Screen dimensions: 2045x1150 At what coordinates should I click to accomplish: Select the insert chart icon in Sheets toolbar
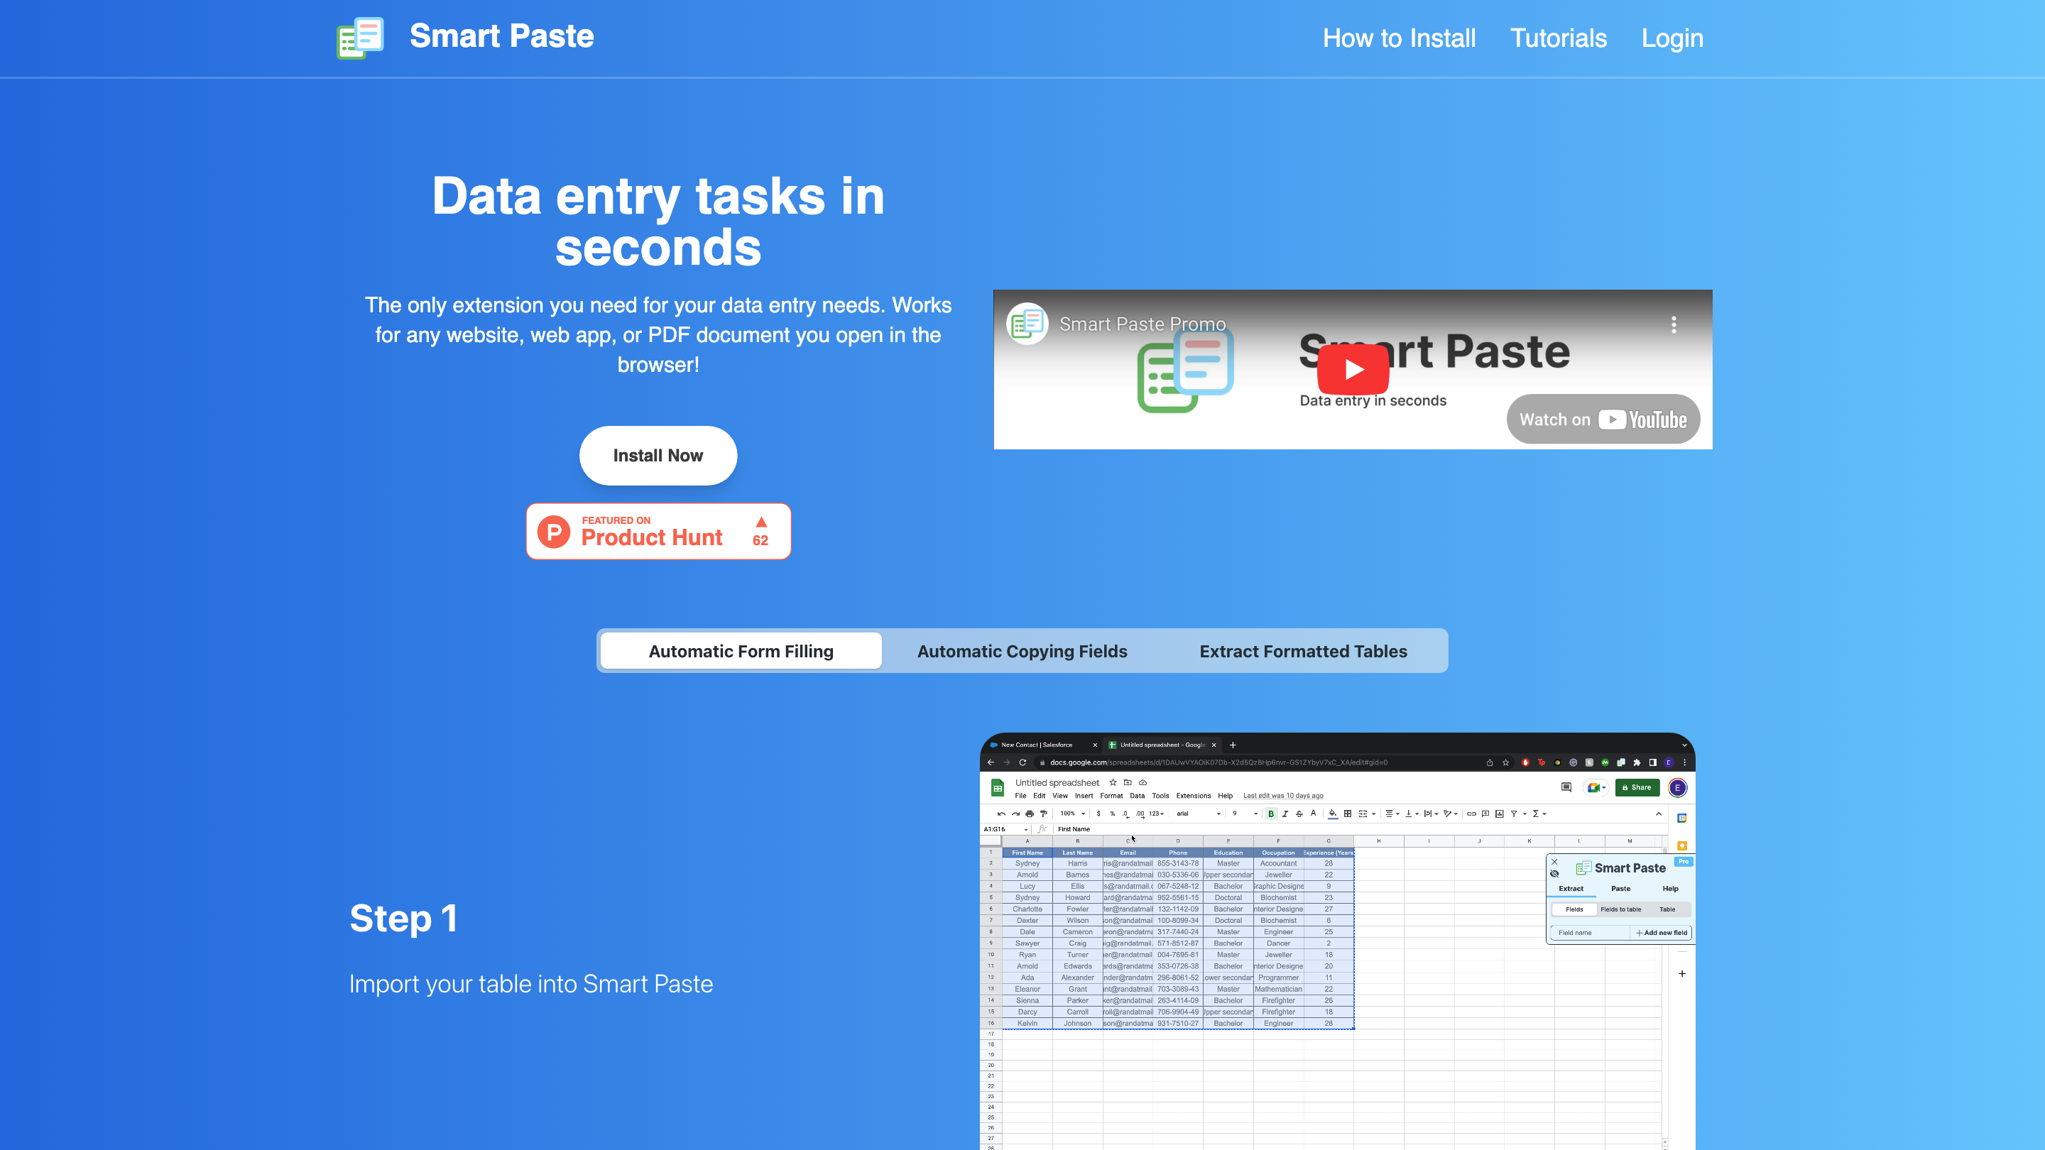pos(1499,813)
